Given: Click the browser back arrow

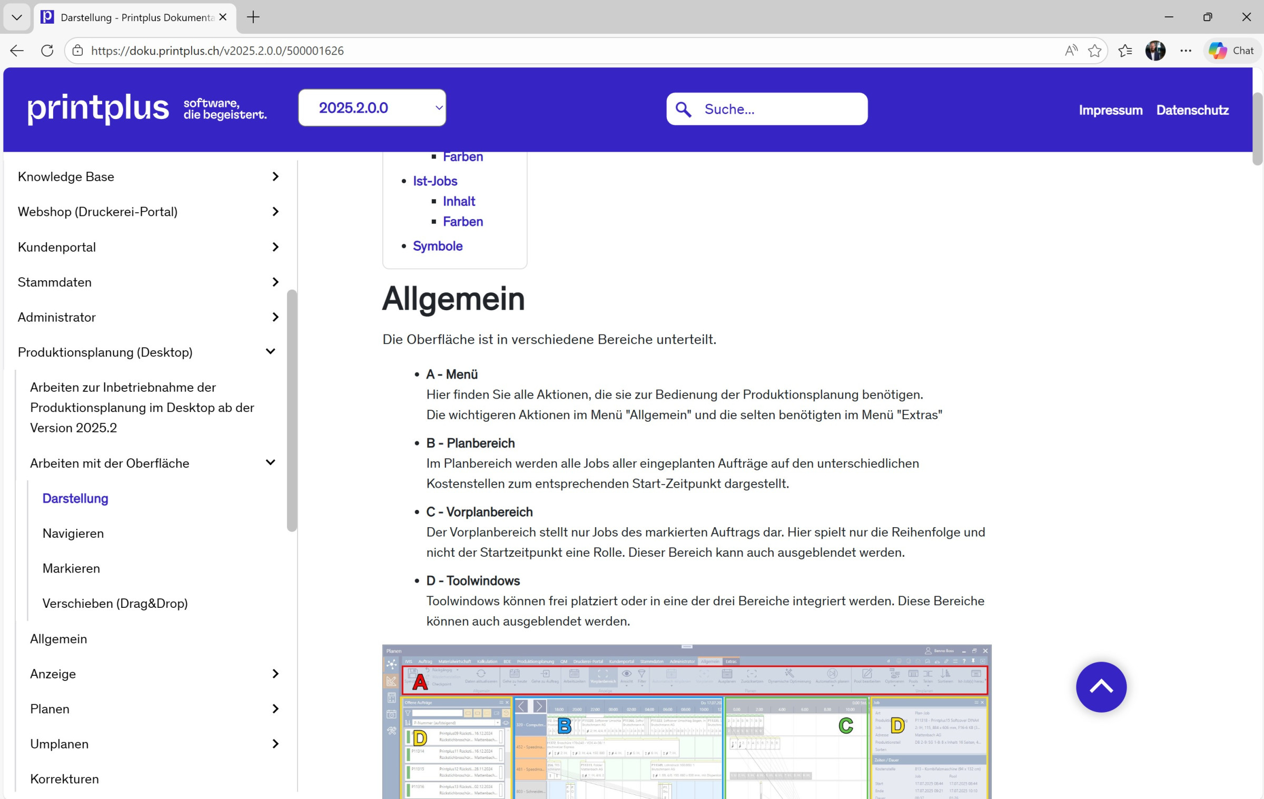Looking at the screenshot, I should 17,51.
